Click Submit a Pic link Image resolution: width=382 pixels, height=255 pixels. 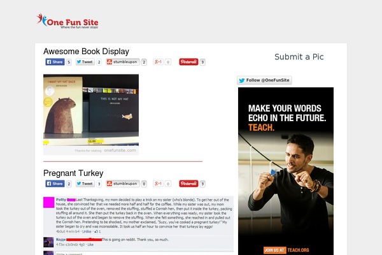click(299, 57)
